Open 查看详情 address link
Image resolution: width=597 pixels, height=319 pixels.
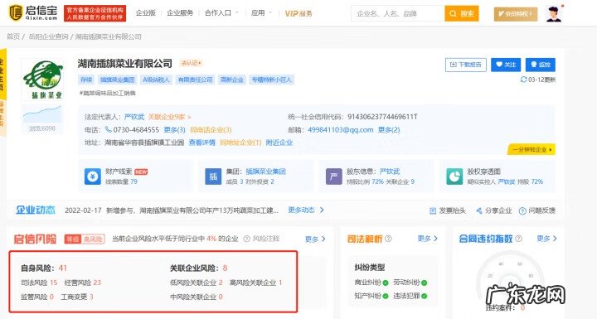tap(202, 143)
